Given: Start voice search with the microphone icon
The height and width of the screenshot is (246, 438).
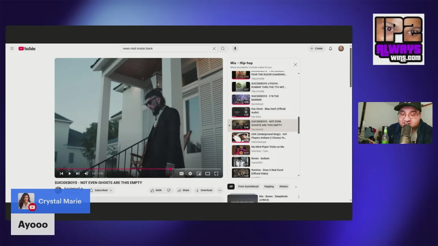Looking at the screenshot, I should coord(235,49).
